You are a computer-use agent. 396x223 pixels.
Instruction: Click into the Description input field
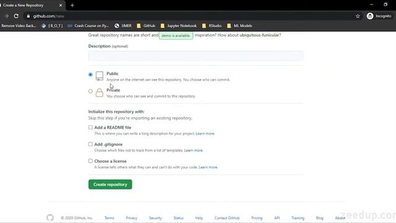(x=196, y=56)
